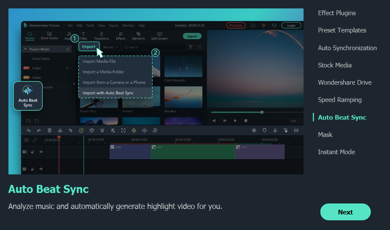The image size is (390, 230).
Task: Click the red timeline playhead marker
Action: click(x=59, y=137)
